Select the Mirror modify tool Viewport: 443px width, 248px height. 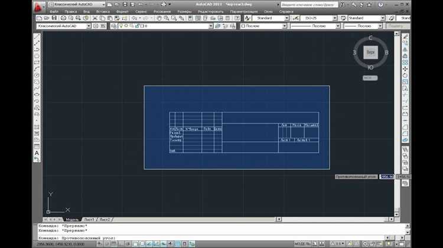point(405,49)
